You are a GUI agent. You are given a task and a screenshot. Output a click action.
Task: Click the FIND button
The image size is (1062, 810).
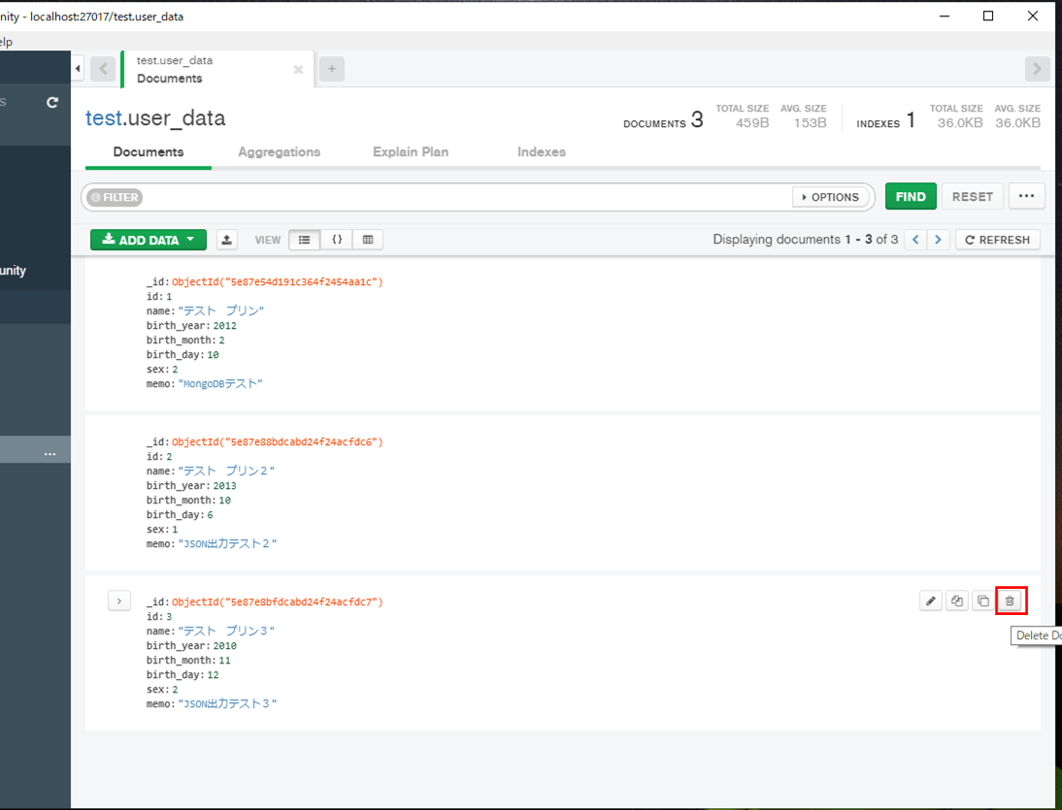click(911, 196)
